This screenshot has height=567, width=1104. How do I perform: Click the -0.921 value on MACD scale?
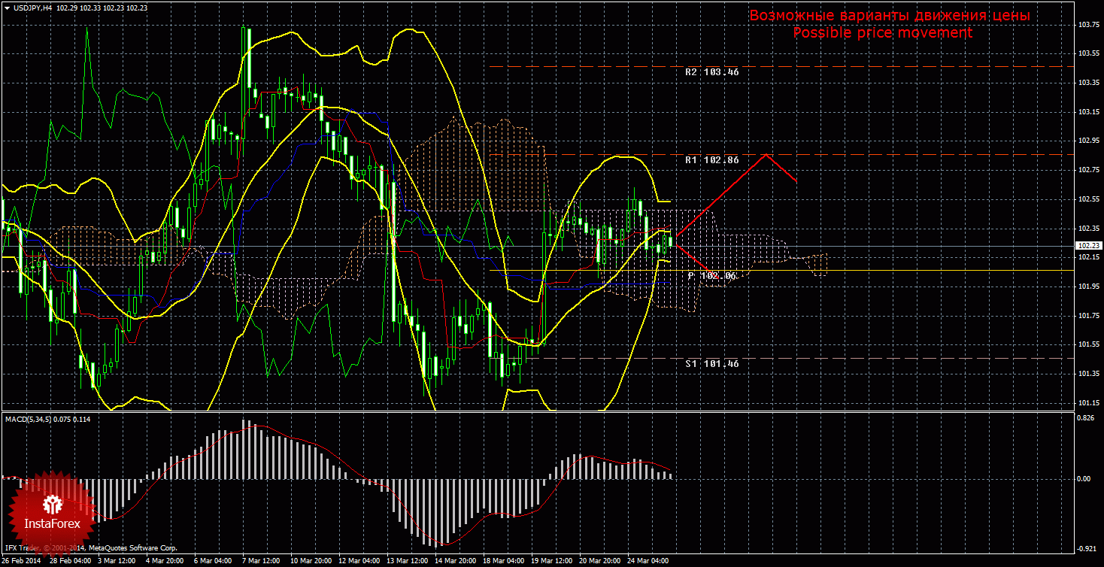pyautogui.click(x=1086, y=548)
